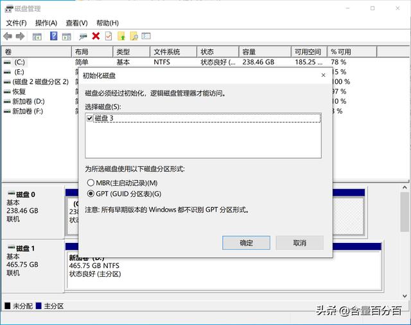Open properties with the checkmark document icon

(109, 36)
